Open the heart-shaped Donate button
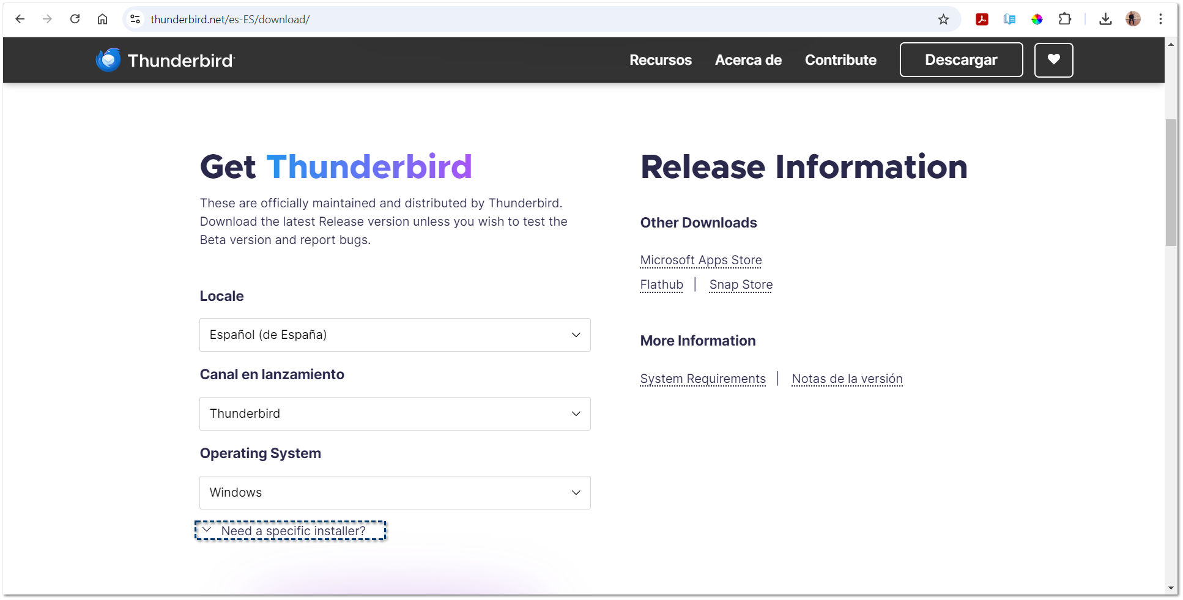The image size is (1183, 600). (1053, 60)
